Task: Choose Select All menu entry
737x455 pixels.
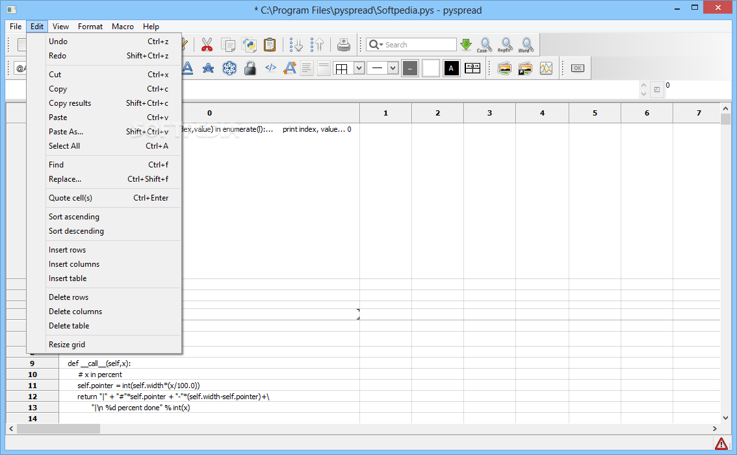Action: tap(104, 145)
